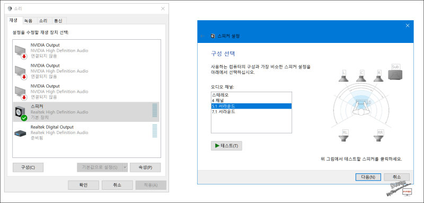
Task: Click the Realtek Digital Output device icon
Action: [x=20, y=133]
